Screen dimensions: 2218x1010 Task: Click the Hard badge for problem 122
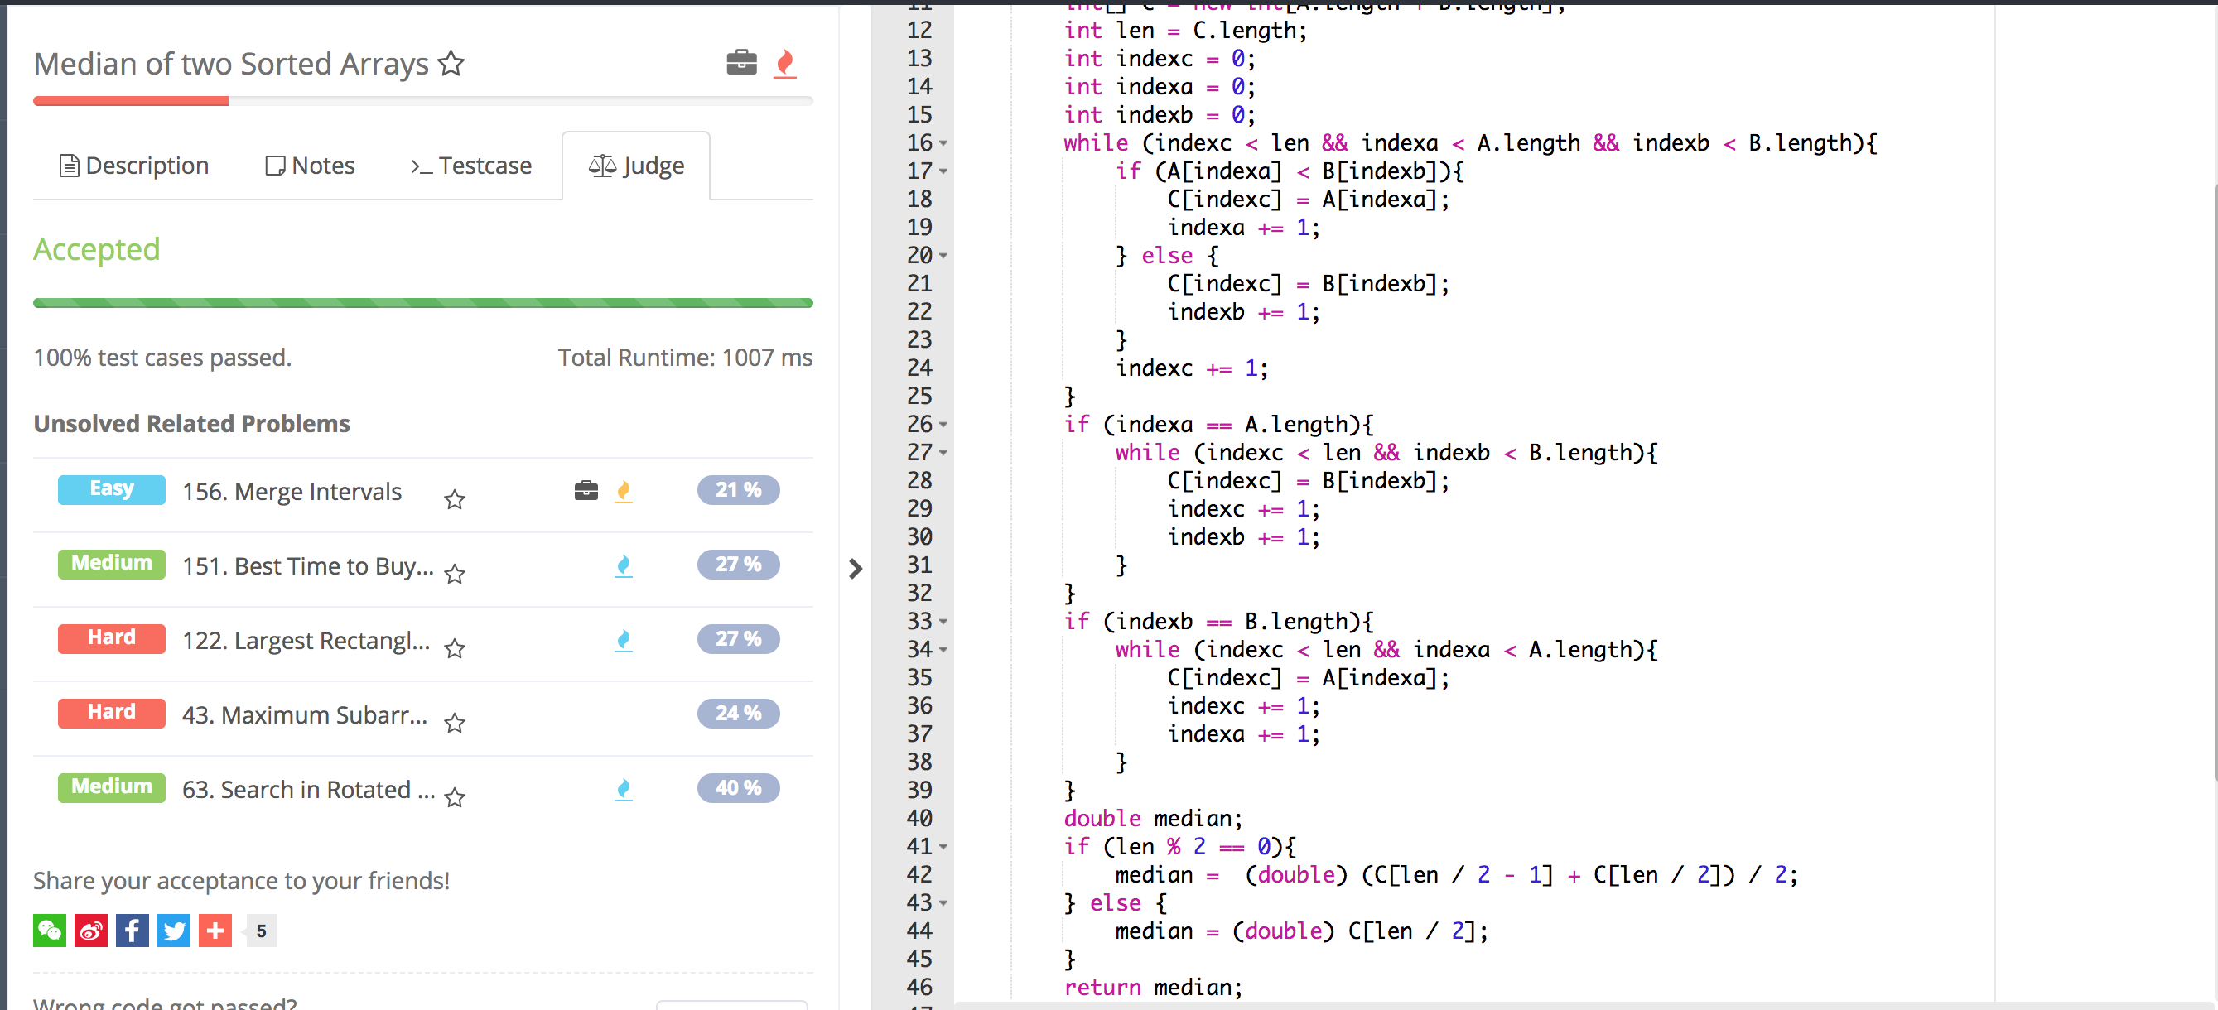click(111, 638)
